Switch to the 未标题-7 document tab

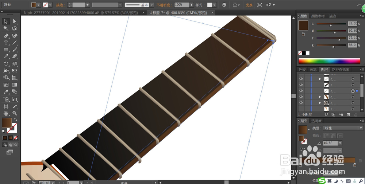click(x=178, y=13)
